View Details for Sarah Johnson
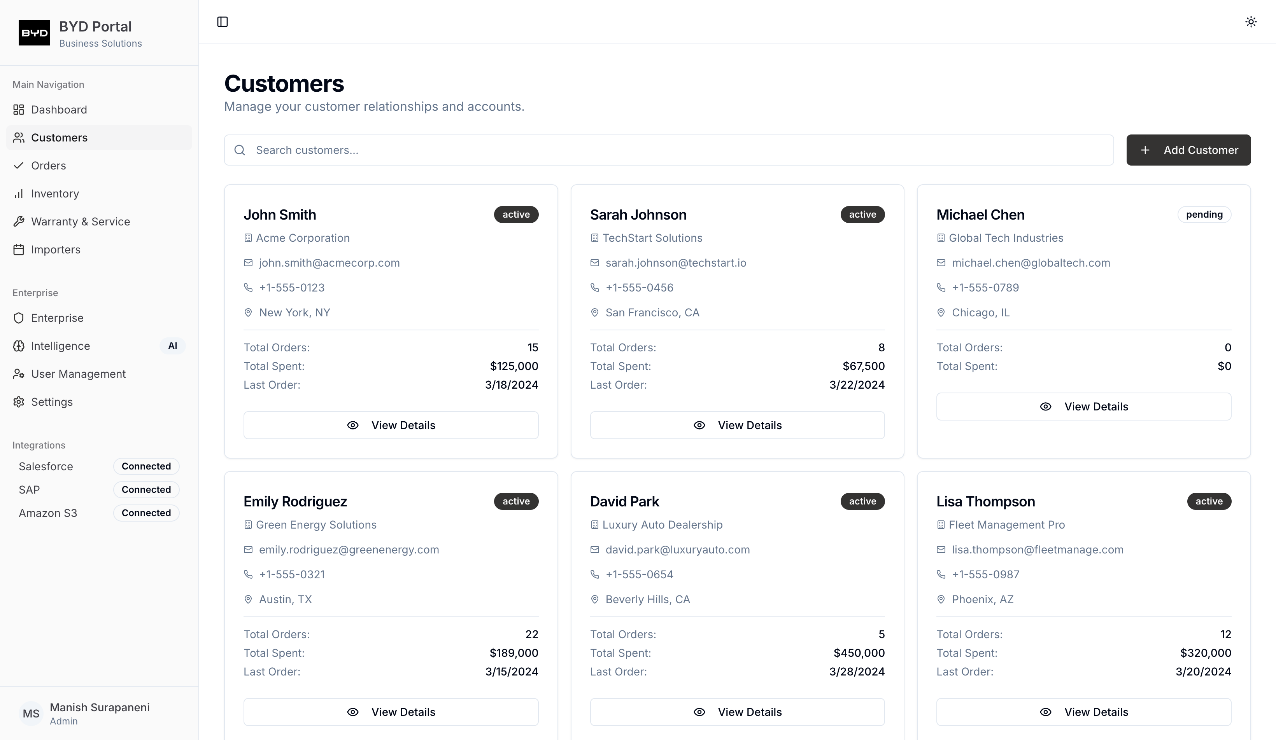This screenshot has height=740, width=1276. pyautogui.click(x=737, y=425)
